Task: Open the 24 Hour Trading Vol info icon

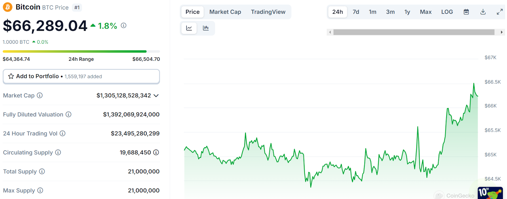Action: (x=63, y=133)
